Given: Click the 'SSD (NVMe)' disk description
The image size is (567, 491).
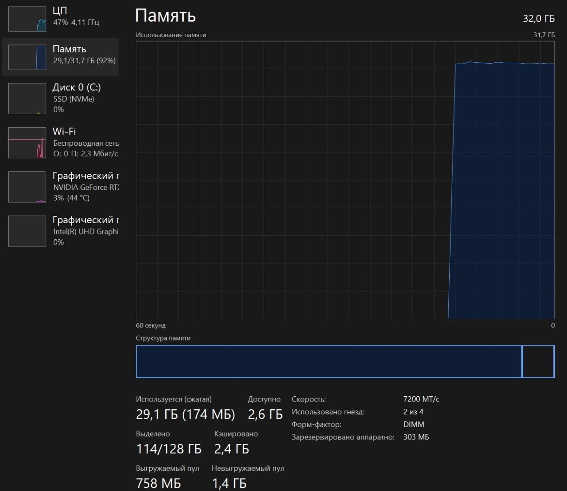Looking at the screenshot, I should (x=74, y=99).
